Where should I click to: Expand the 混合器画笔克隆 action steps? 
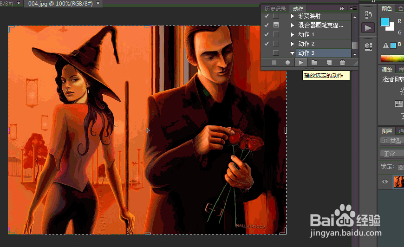click(x=292, y=25)
